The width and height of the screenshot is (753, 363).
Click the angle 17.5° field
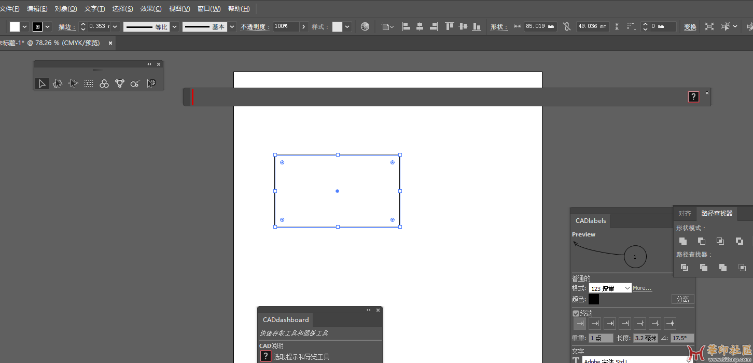point(682,338)
